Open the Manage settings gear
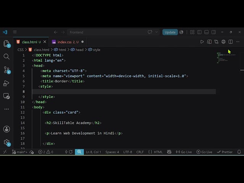Viewport: 244px width, 183px height. pos(7,142)
